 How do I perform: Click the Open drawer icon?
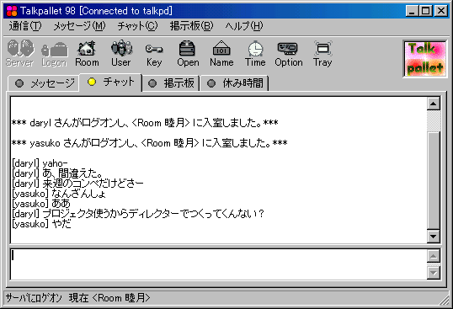point(188,53)
